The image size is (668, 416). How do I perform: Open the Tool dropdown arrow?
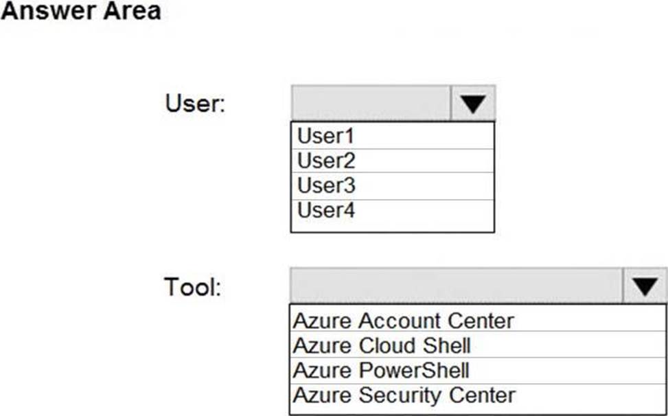click(x=645, y=286)
